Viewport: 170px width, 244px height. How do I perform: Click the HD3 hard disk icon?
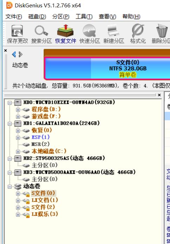[x=18, y=173]
